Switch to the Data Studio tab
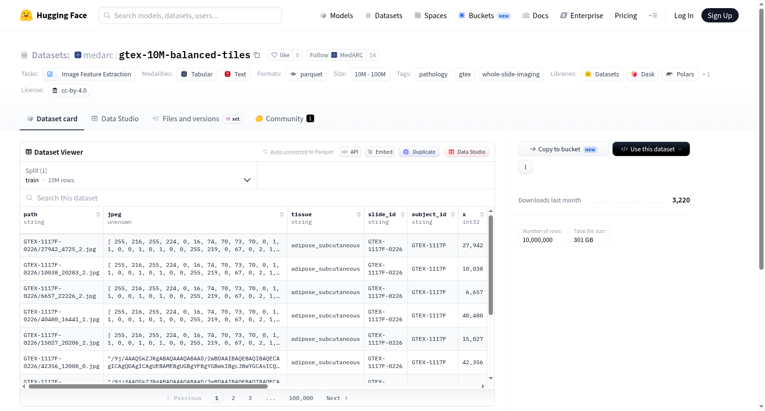 point(115,119)
